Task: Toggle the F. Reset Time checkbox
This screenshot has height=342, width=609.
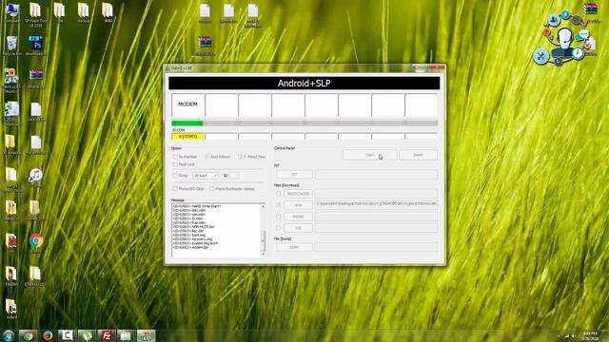Action: click(x=240, y=157)
